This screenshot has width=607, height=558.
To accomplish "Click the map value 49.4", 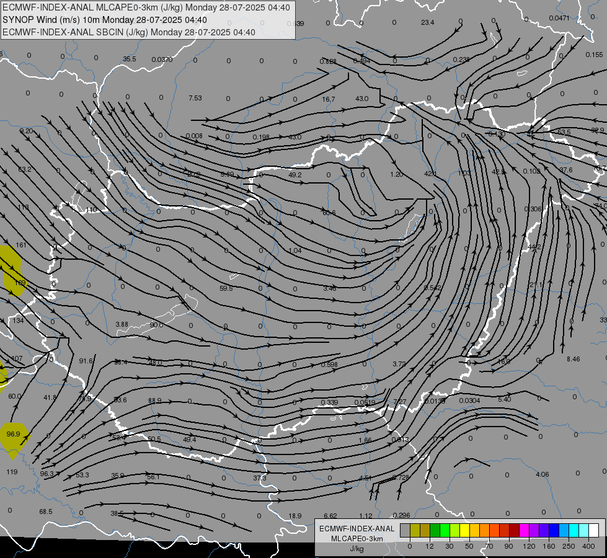I will pyautogui.click(x=189, y=440).
